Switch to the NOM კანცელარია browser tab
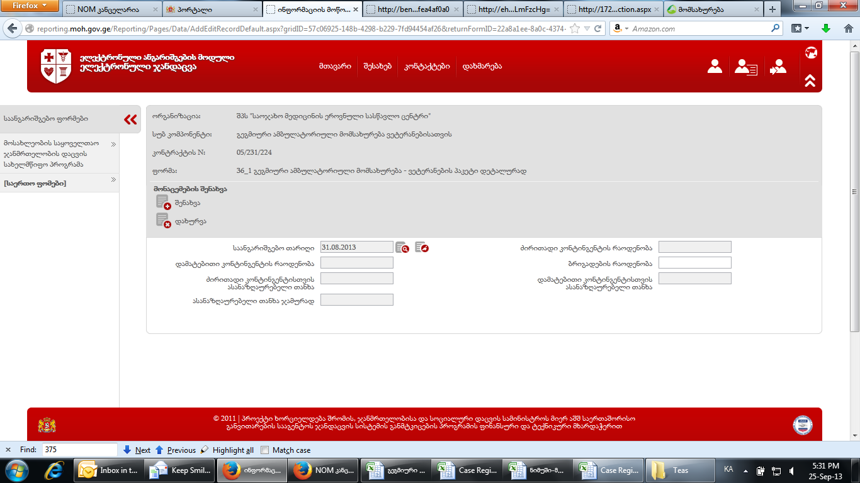The image size is (860, 483). coord(111,9)
